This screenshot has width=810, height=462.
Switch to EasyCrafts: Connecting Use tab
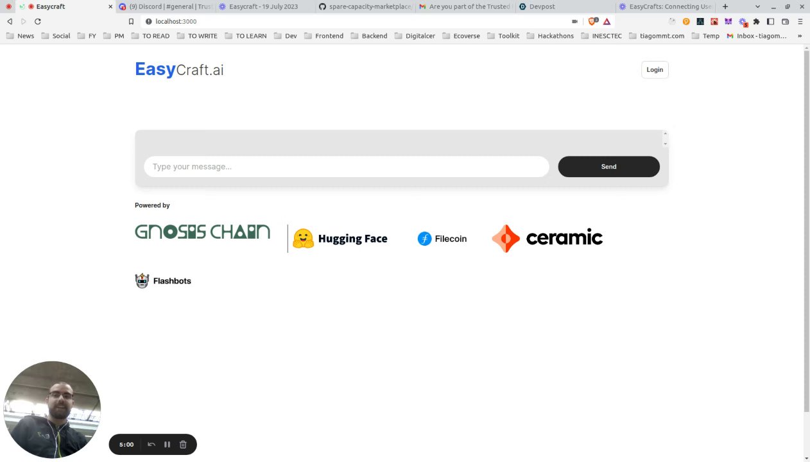665,6
